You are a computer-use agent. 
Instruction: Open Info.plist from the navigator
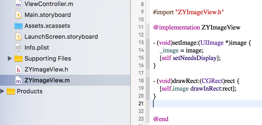coord(36,47)
